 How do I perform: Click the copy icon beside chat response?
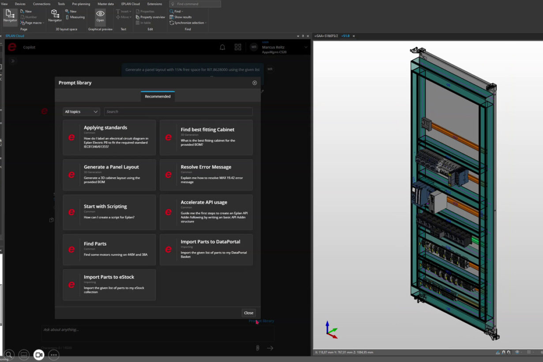tap(52, 220)
